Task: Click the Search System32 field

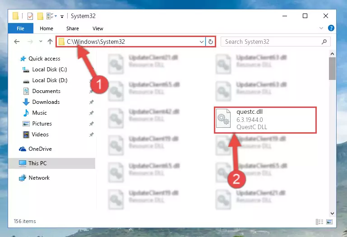Action: [276, 42]
